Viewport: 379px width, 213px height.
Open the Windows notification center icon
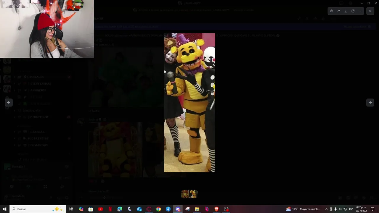click(x=373, y=209)
